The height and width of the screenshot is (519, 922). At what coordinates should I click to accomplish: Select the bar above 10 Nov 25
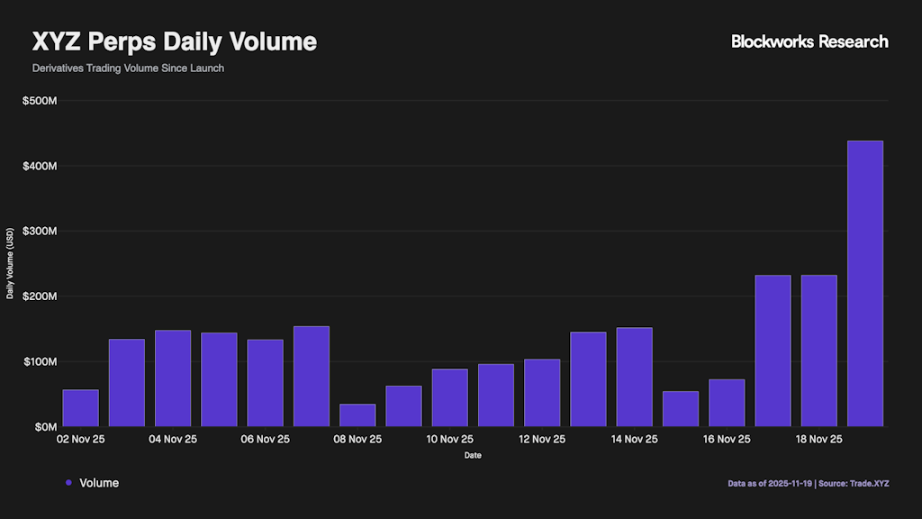[x=449, y=396]
